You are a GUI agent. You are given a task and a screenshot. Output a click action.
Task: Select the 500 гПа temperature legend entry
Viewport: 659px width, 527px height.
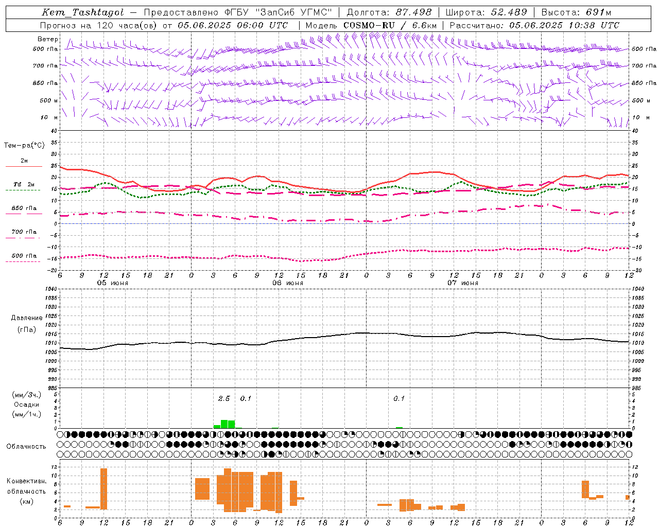tap(24, 256)
